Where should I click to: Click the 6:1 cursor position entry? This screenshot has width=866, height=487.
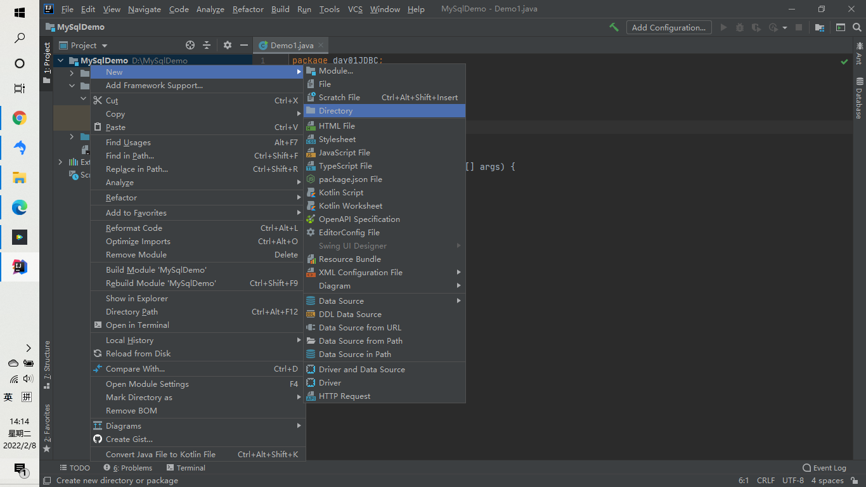(x=744, y=481)
